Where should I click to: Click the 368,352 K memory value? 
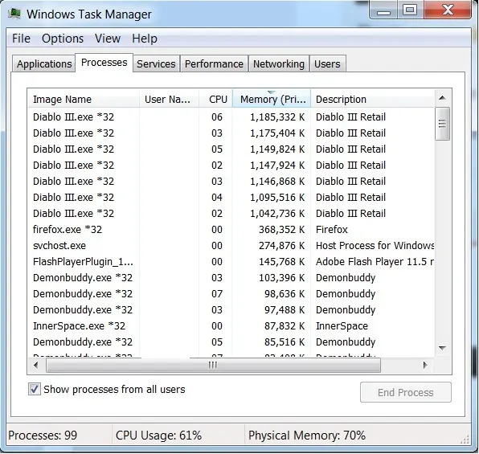(x=281, y=230)
